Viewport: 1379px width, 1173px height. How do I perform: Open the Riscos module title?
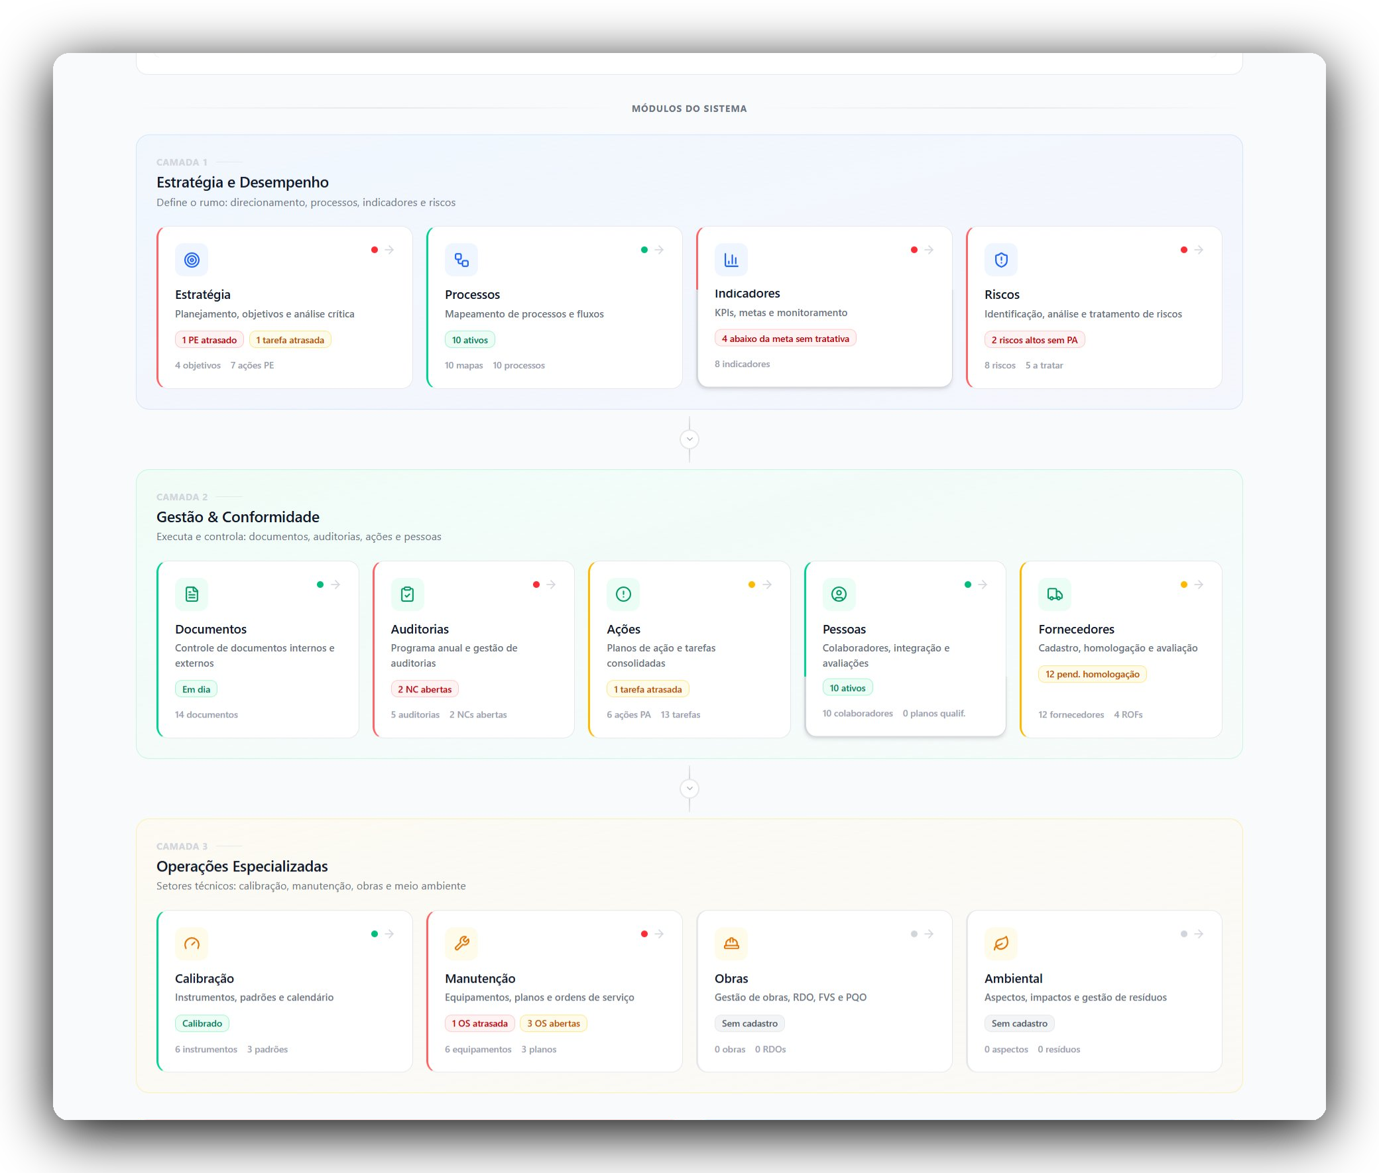1002,295
